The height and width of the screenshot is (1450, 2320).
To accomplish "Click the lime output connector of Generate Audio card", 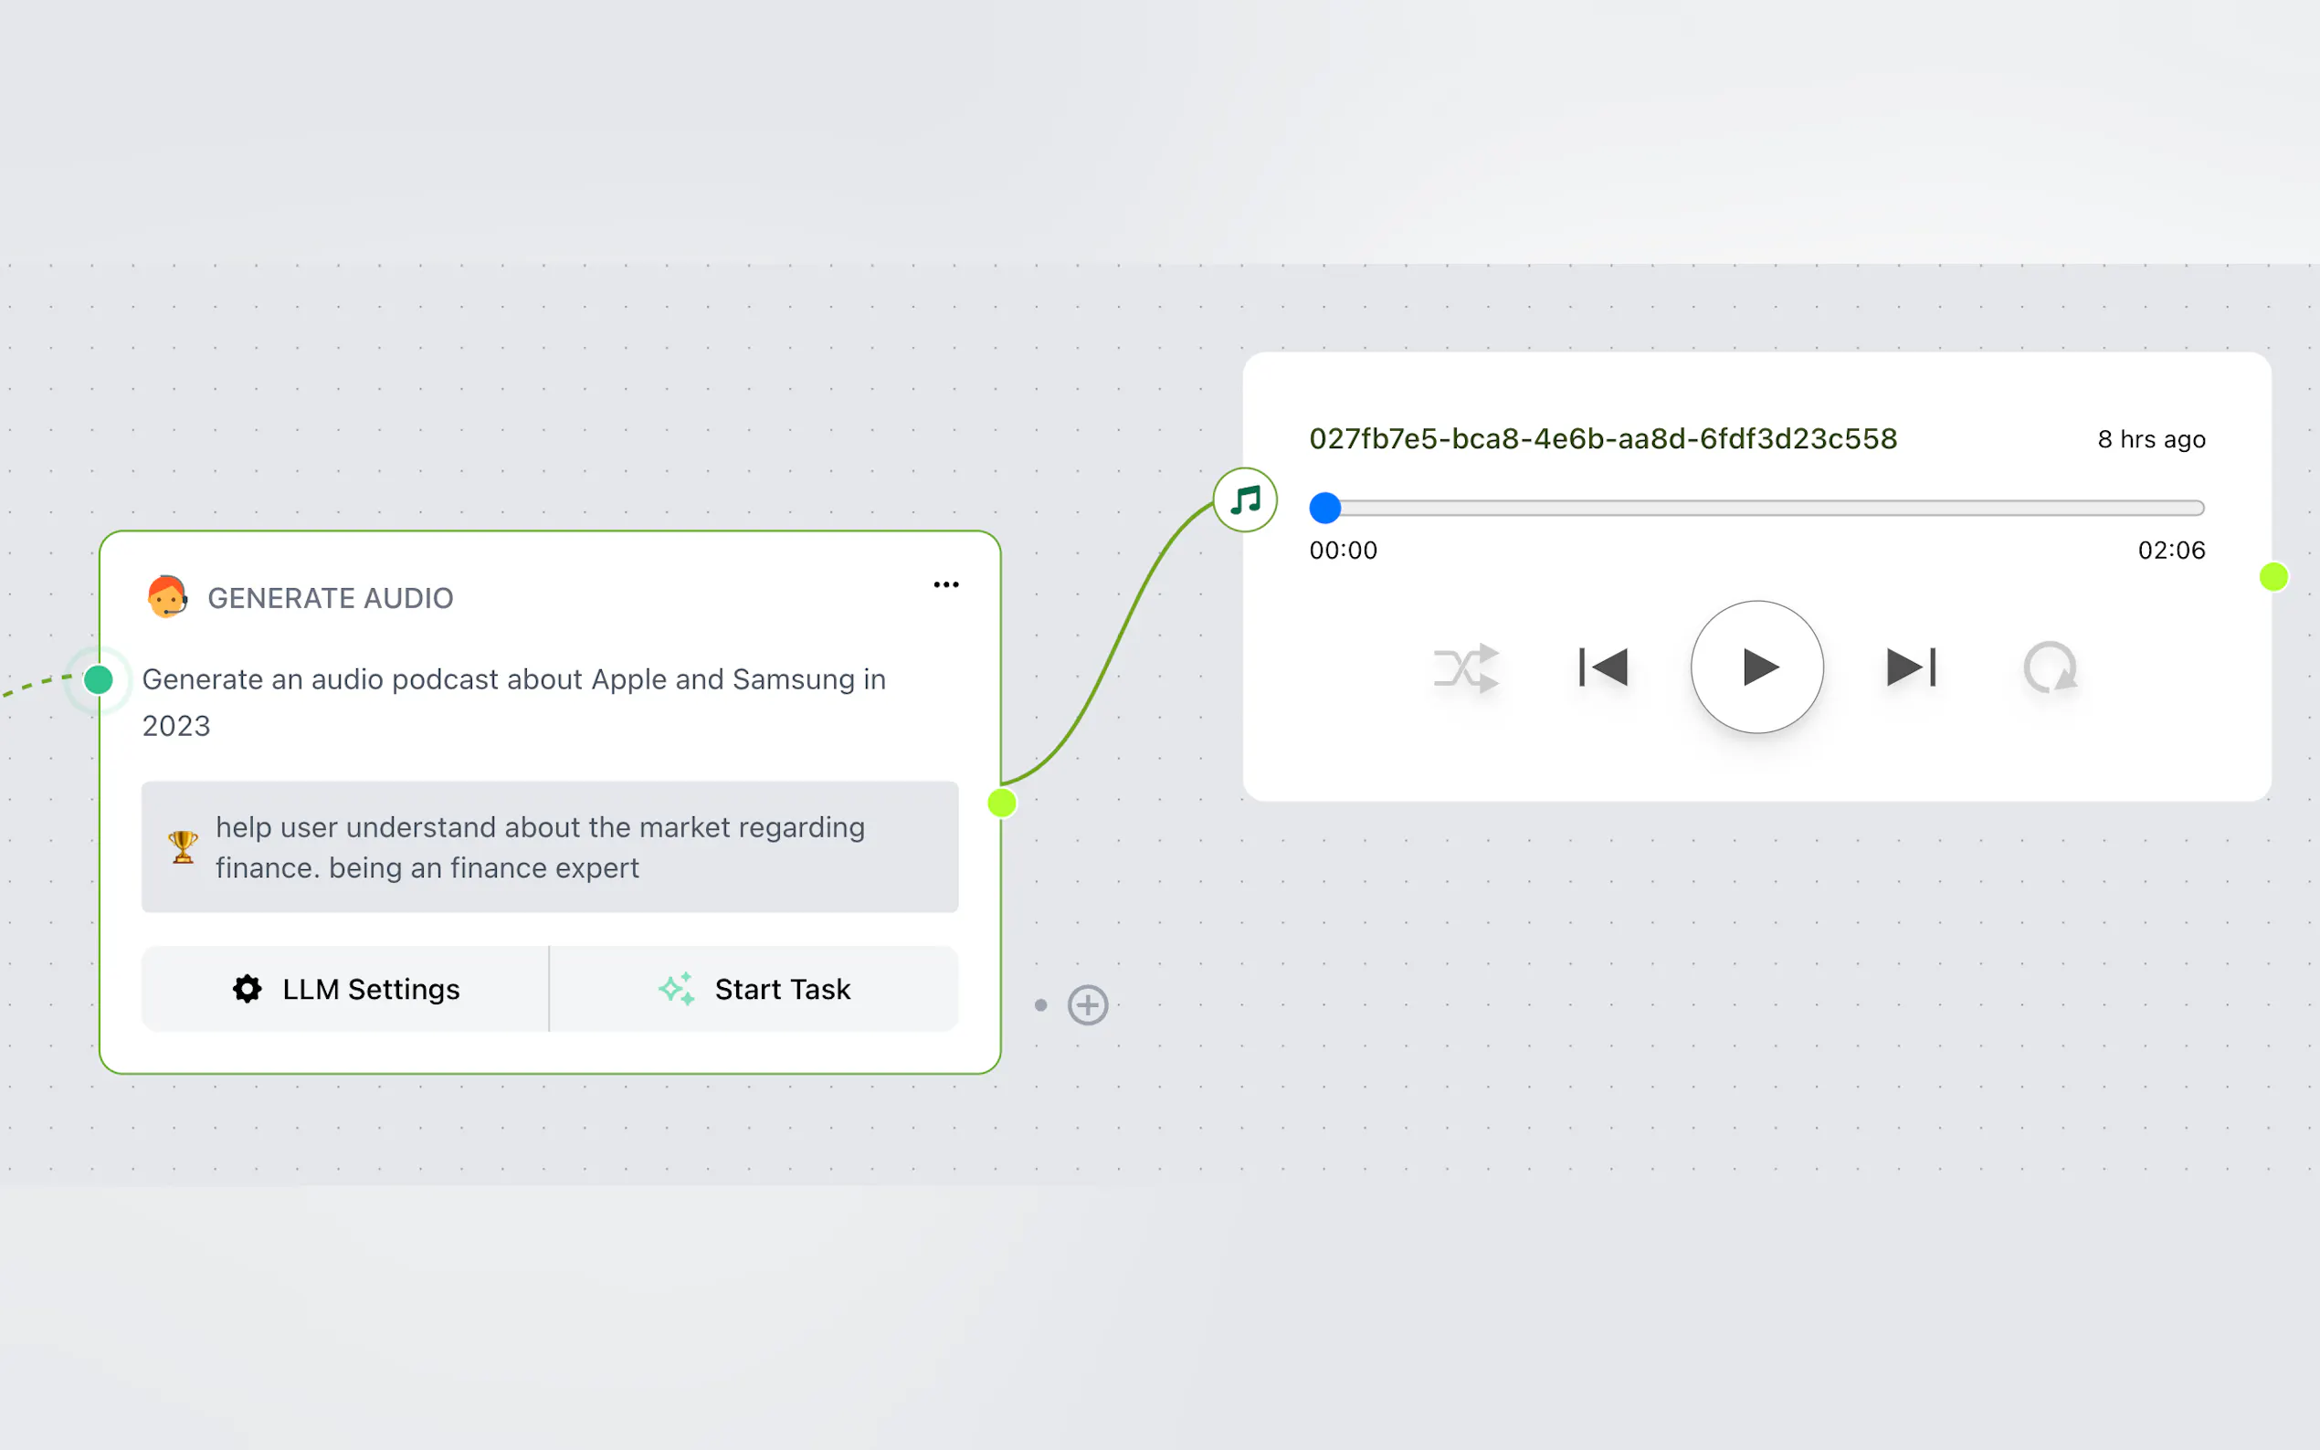I will click(x=1002, y=803).
